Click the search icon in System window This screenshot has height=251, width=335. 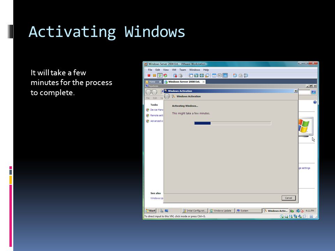pos(313,92)
